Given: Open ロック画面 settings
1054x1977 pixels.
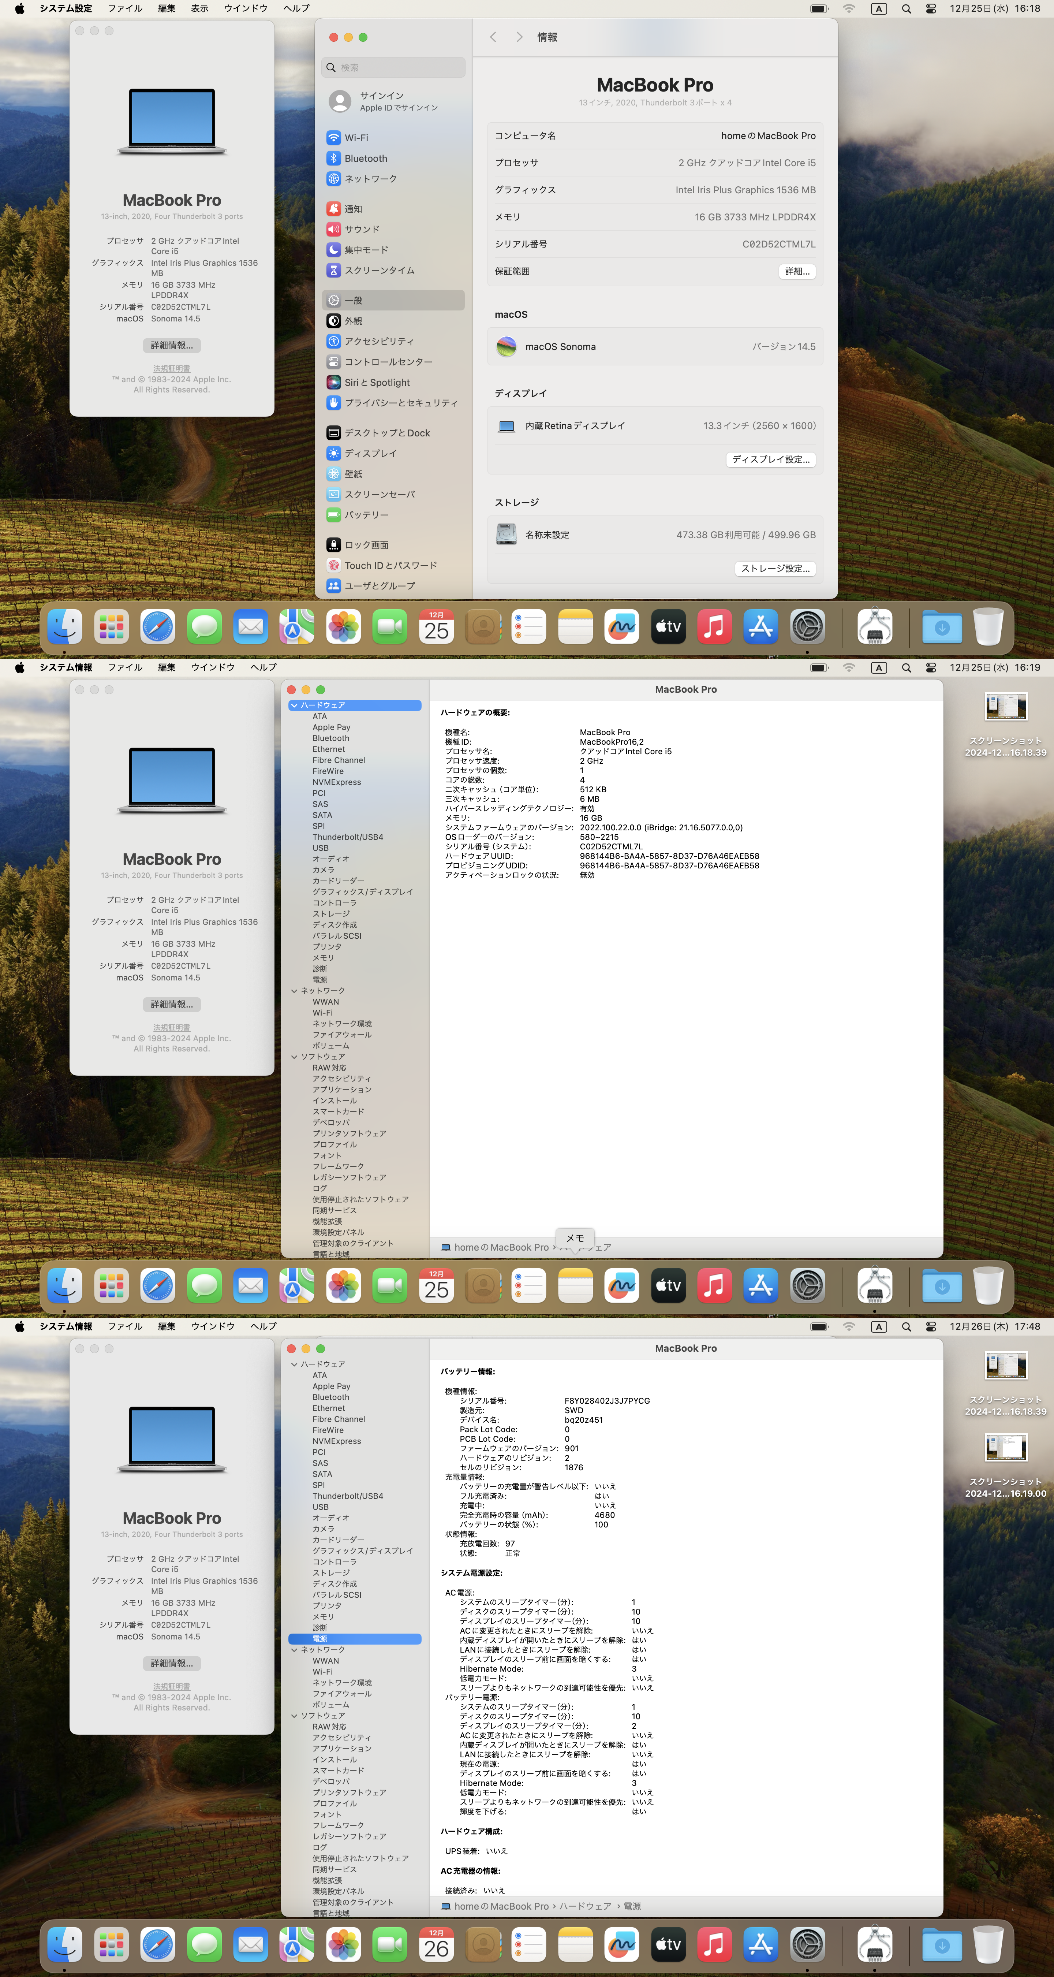Looking at the screenshot, I should coord(393,545).
